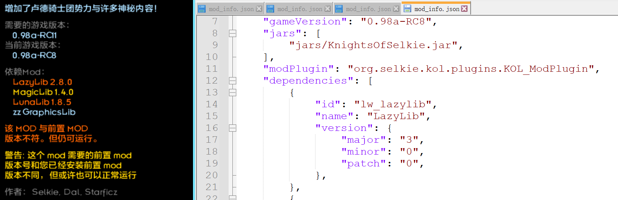Image resolution: width=618 pixels, height=200 pixels.
Task: Collapse the "version" fold on line 16
Action: [232, 128]
